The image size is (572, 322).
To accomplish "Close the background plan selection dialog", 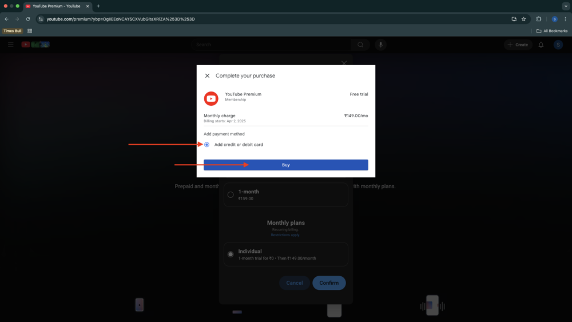I will point(344,63).
